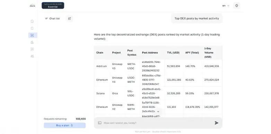Click the Pool Address column header
The width and height of the screenshot is (271, 134).
[x=150, y=52]
